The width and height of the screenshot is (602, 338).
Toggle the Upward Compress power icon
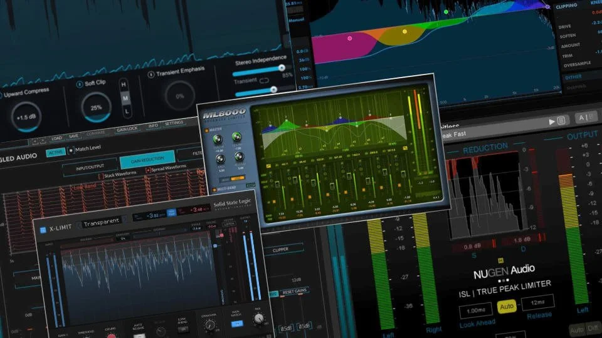[1, 95]
